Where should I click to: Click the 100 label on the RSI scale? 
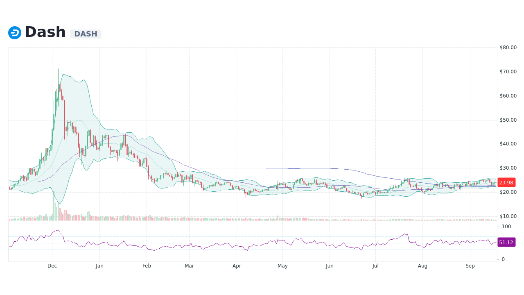[x=506, y=227]
